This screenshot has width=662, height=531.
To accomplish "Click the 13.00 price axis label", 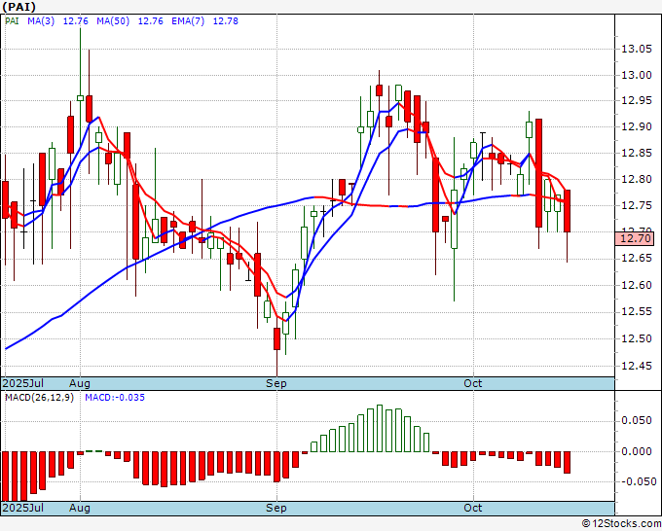I will pos(637,75).
